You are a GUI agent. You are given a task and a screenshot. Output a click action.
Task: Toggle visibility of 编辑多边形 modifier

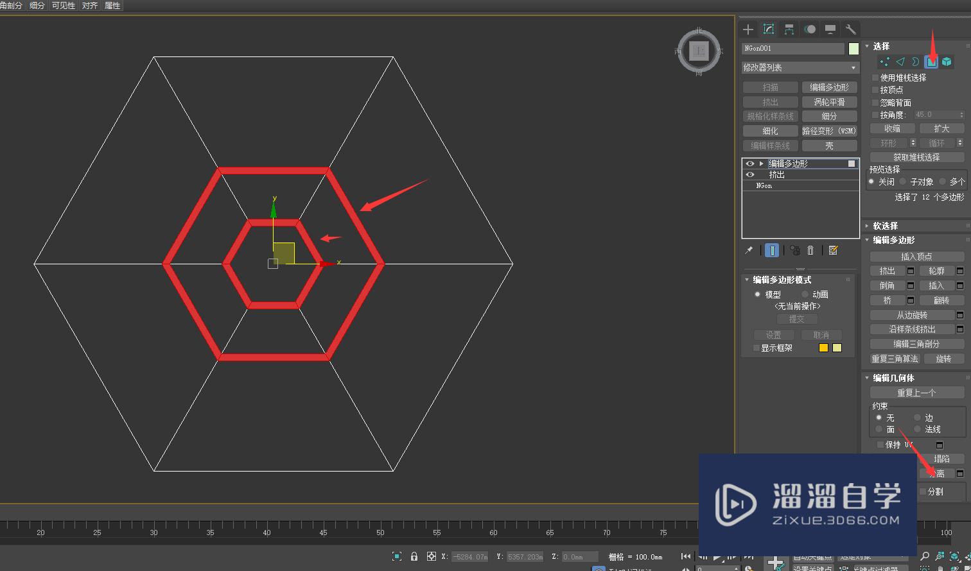[x=749, y=164]
